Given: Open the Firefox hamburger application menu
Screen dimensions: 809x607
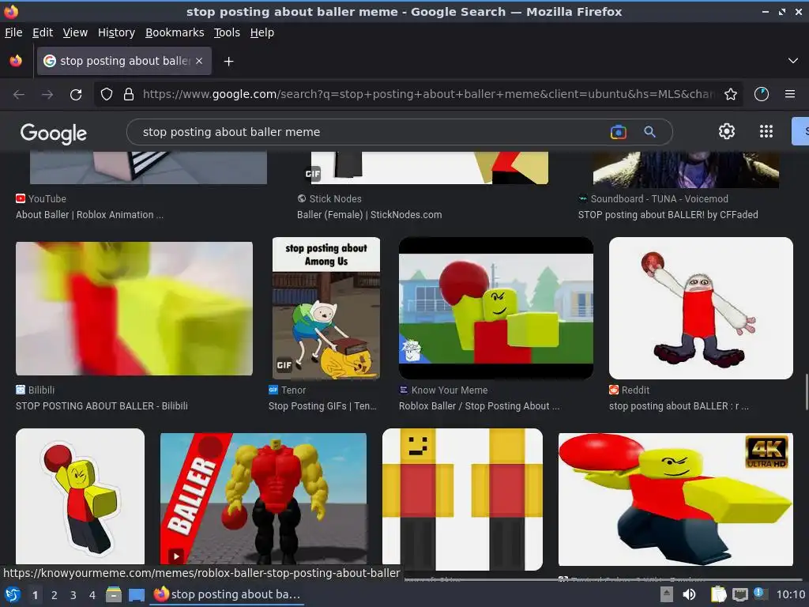Looking at the screenshot, I should 790,95.
